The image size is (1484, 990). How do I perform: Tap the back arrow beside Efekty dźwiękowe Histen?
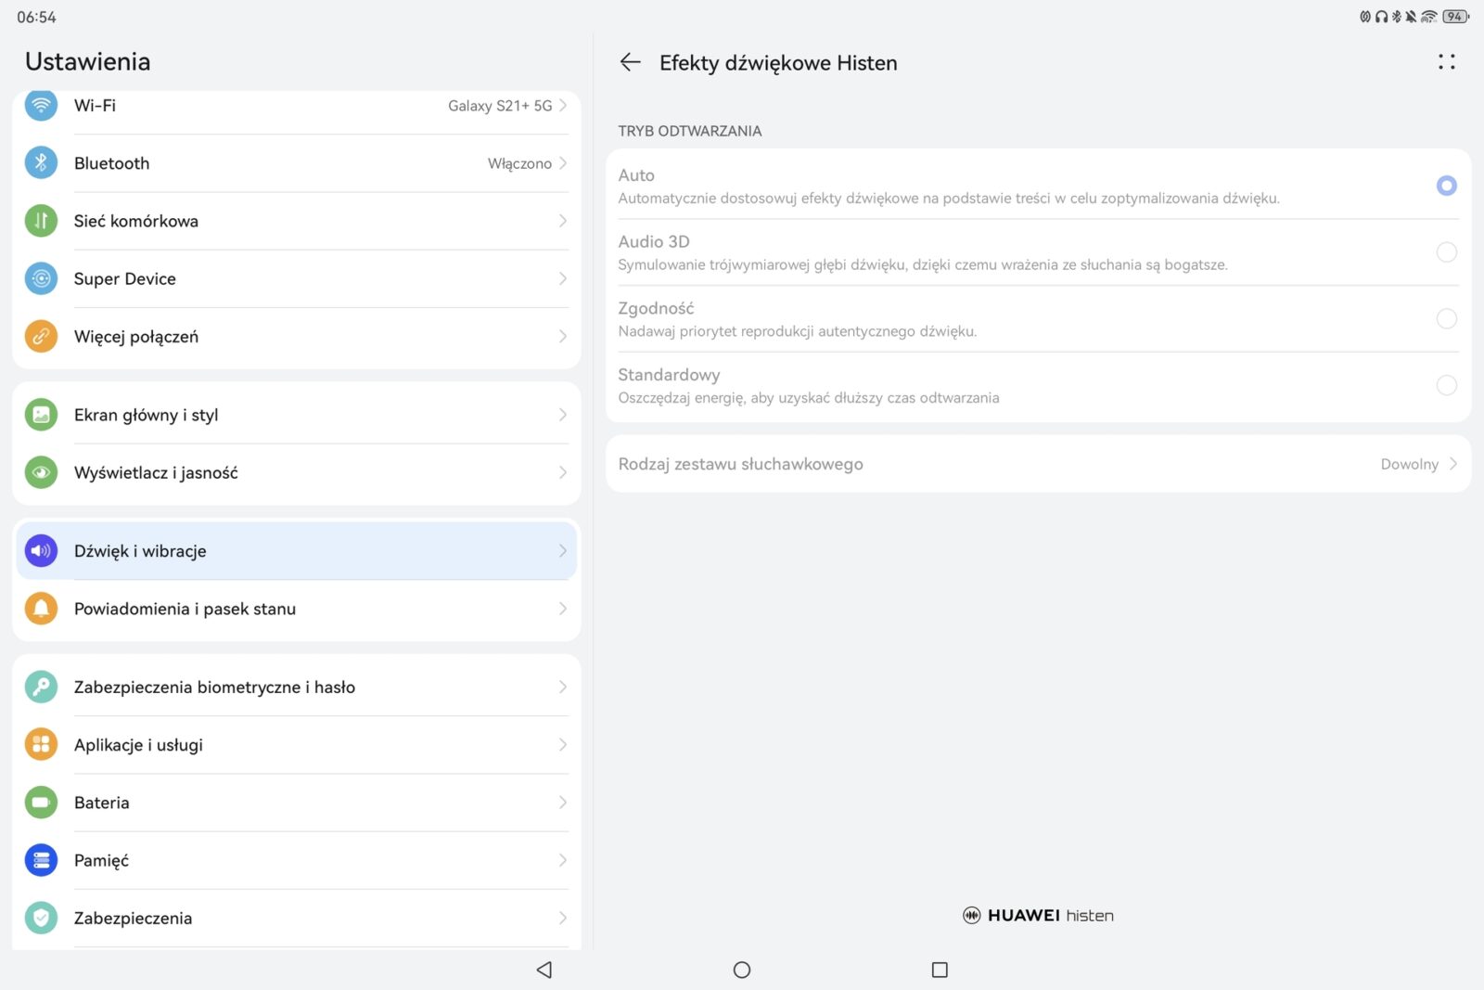tap(630, 62)
